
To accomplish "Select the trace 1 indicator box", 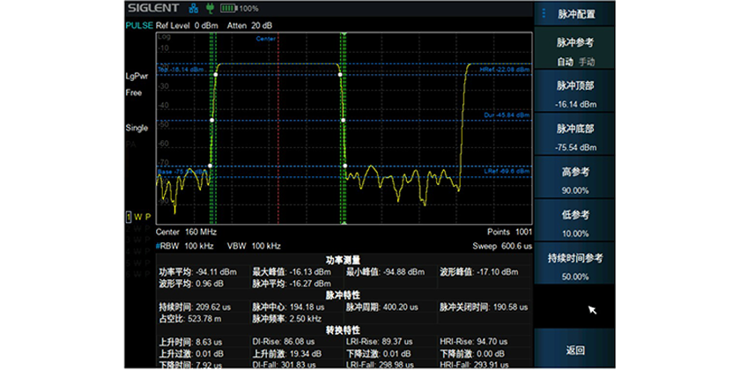I will (x=128, y=217).
